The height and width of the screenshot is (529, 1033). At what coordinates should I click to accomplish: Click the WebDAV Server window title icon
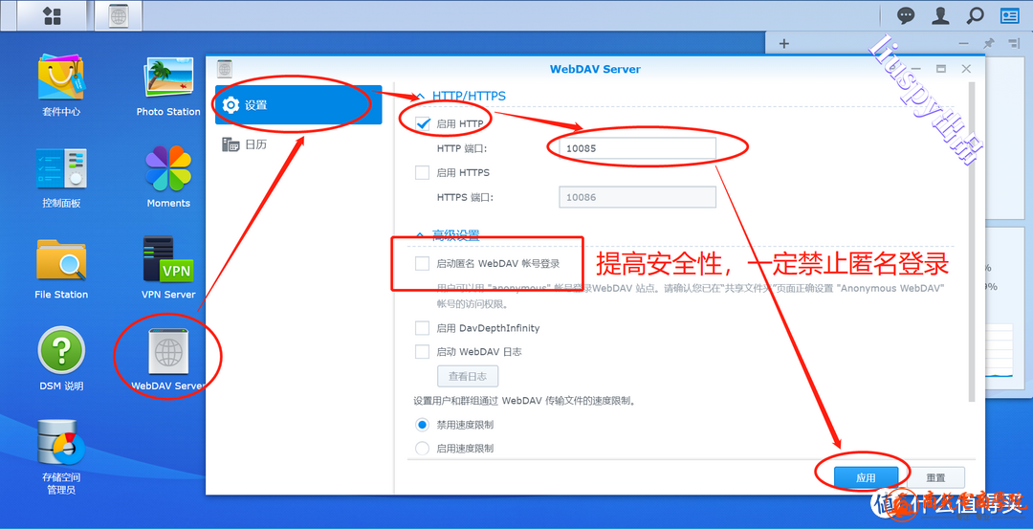click(x=224, y=69)
